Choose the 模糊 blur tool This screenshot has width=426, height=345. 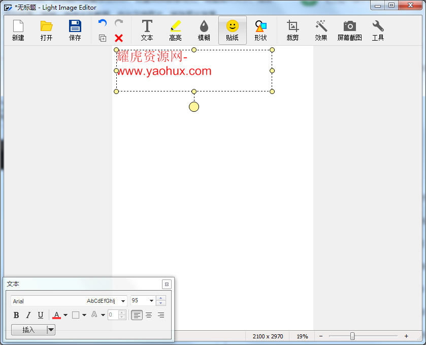204,30
